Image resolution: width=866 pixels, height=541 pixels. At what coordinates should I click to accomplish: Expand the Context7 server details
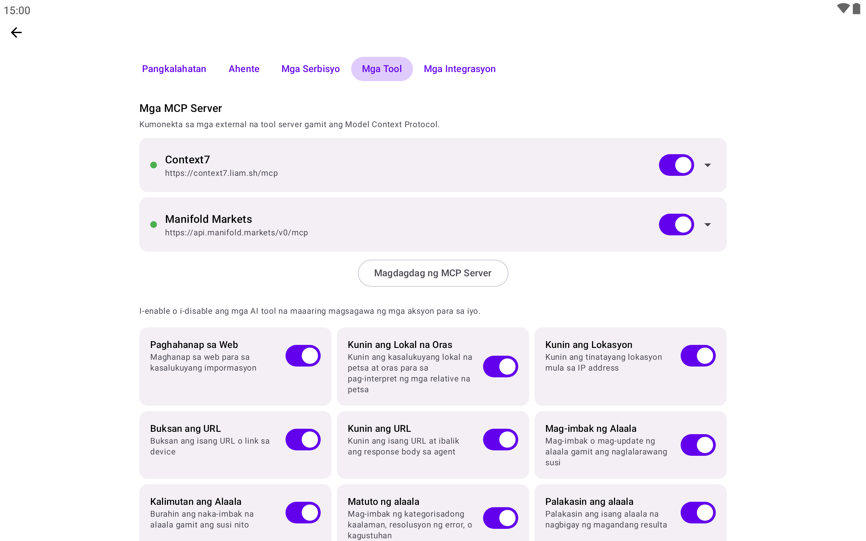pos(707,165)
